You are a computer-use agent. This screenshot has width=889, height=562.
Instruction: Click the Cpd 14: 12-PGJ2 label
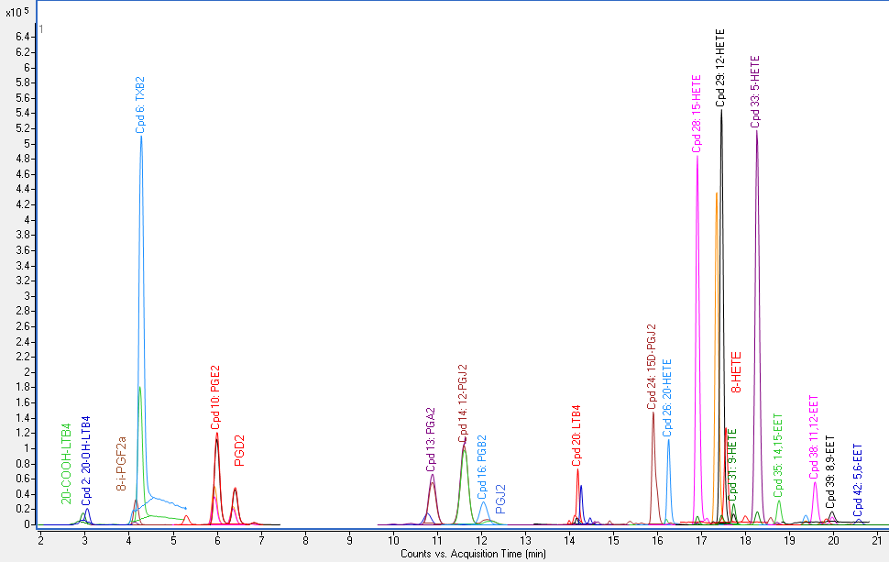[464, 403]
